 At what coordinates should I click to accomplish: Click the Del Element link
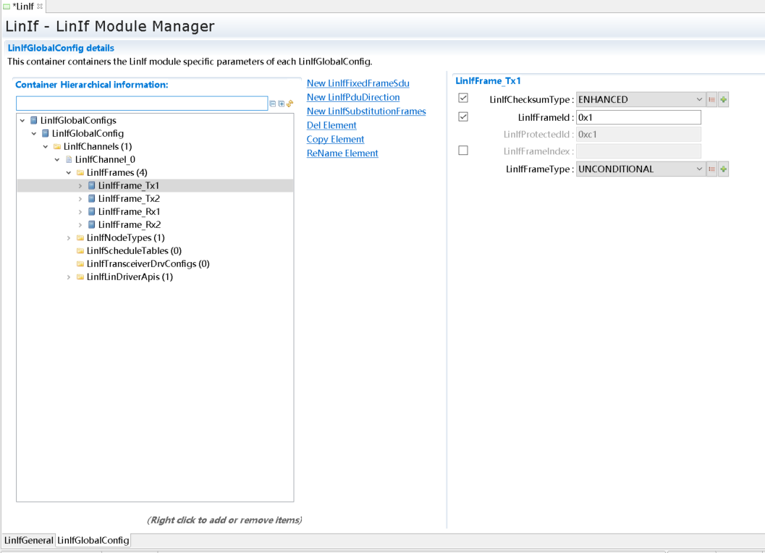tap(331, 125)
